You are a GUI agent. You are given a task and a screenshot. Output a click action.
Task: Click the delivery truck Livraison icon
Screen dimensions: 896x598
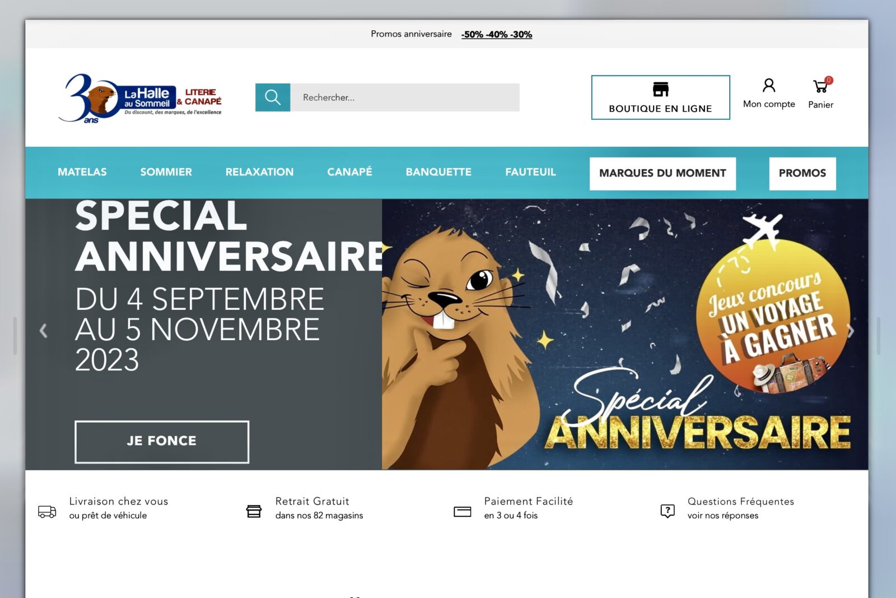click(x=47, y=511)
